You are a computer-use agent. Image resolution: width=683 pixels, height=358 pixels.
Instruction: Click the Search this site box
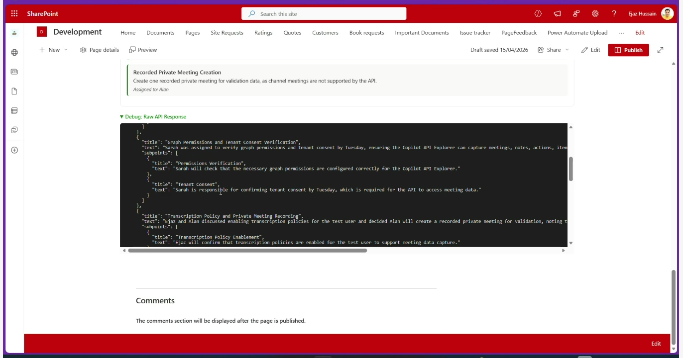point(324,14)
